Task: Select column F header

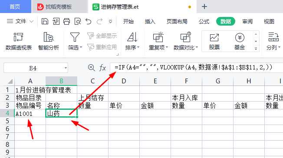Action: [187, 81]
